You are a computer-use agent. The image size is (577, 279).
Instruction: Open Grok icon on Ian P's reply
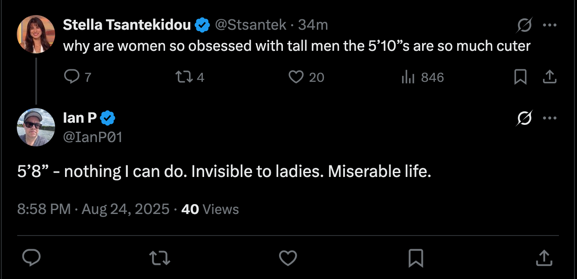[x=524, y=118]
